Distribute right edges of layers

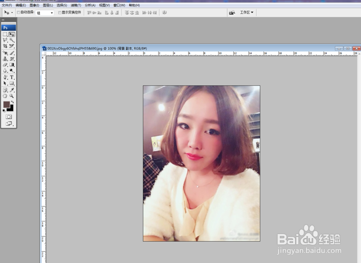[x=155, y=13]
